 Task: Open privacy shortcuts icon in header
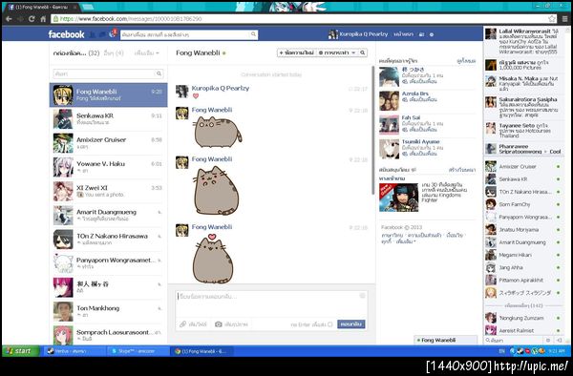(421, 34)
